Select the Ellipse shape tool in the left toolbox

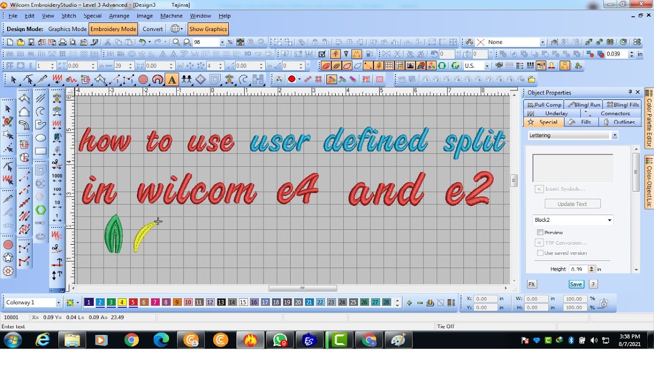click(x=41, y=138)
